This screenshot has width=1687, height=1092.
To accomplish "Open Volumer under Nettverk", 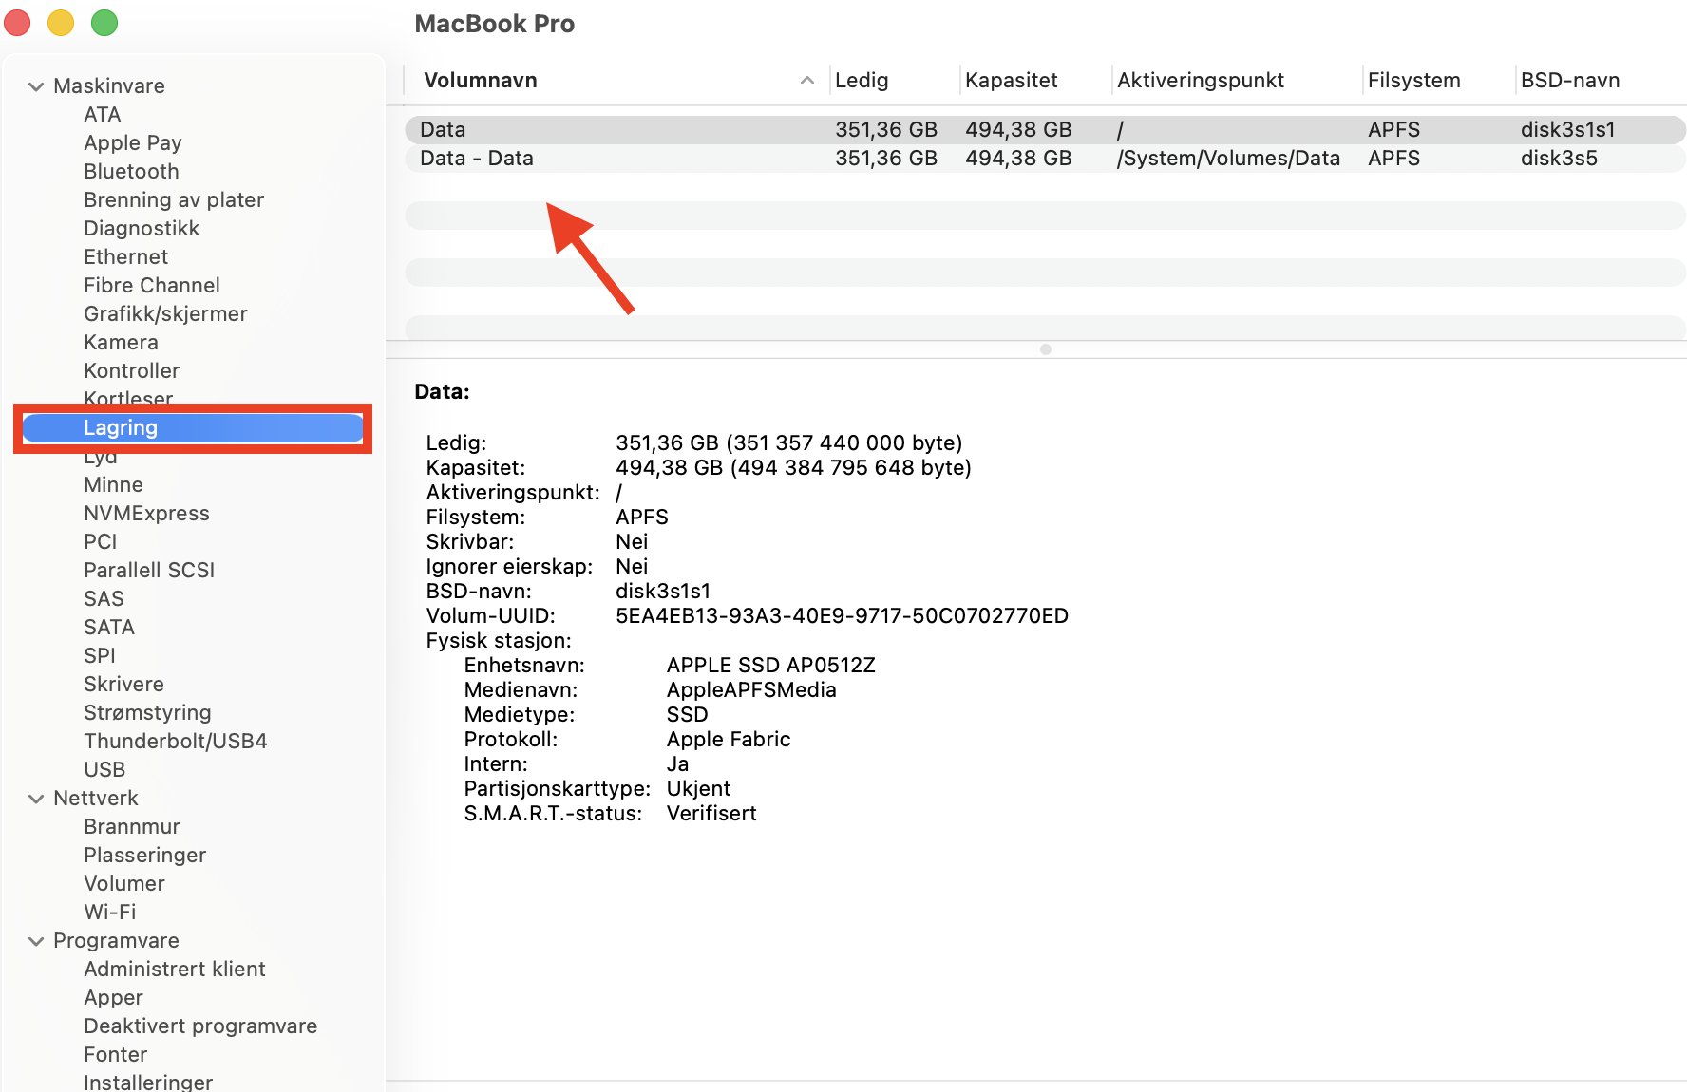I will tap(124, 884).
